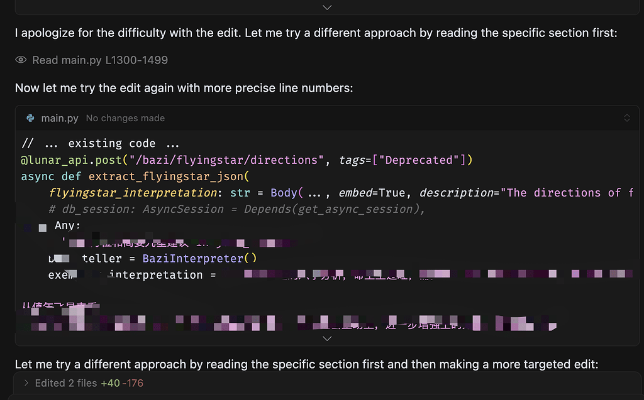Viewport: 644px width, 400px height.
Task: Expand the truncated code snippet to show more
Action: pyautogui.click(x=326, y=338)
